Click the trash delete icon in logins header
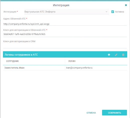 pos(123,55)
